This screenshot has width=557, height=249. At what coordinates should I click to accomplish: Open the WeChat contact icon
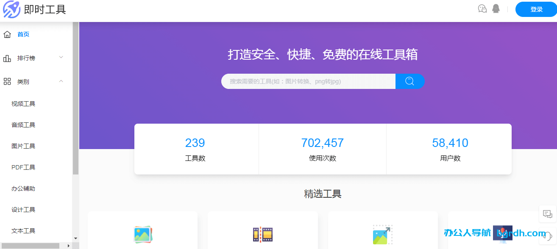coord(482,8)
